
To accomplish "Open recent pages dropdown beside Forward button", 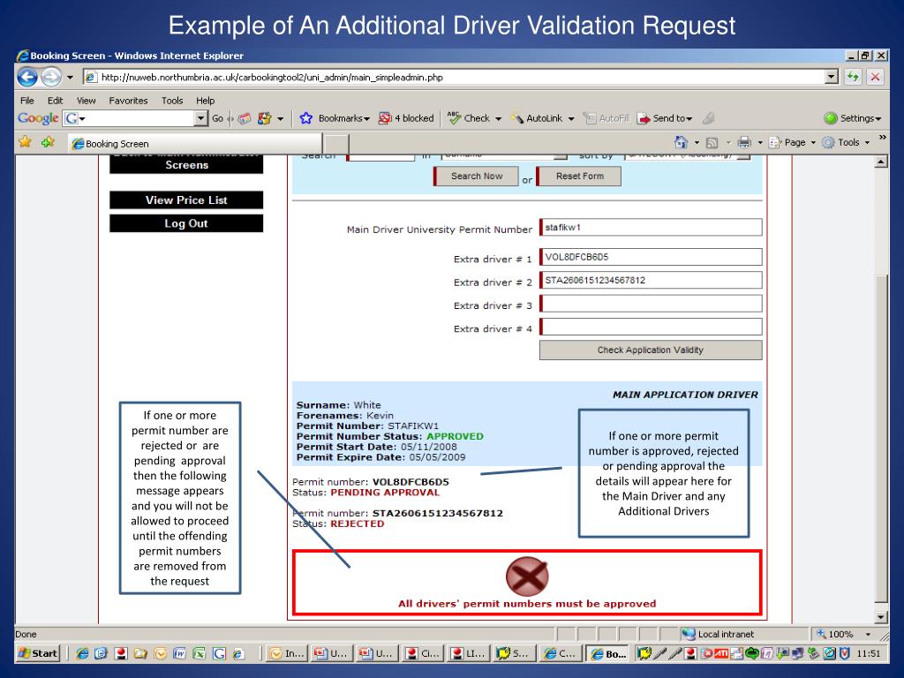I will [70, 77].
